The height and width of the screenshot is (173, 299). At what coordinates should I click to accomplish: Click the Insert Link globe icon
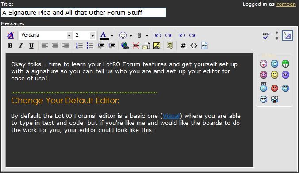[x=125, y=46]
